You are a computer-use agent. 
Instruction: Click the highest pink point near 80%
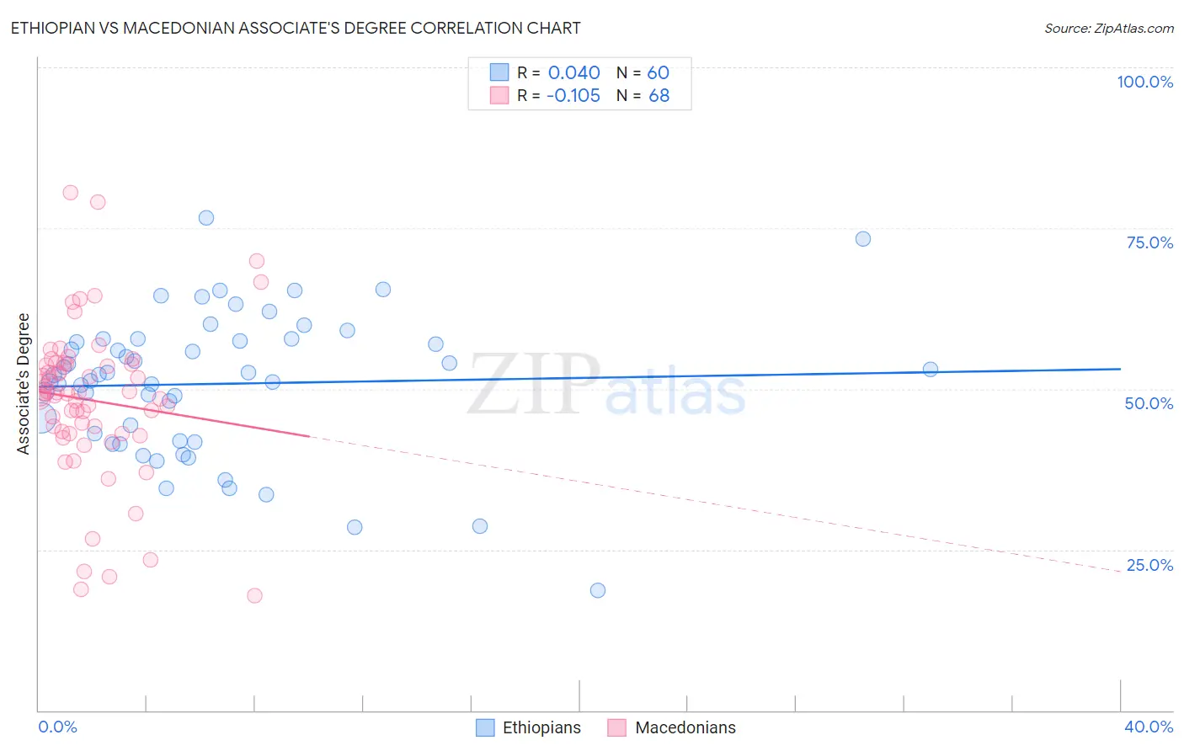(71, 193)
